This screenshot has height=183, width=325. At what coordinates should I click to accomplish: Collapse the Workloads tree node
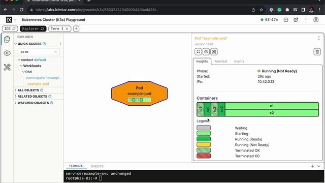(21, 66)
